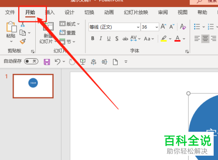This screenshot has width=218, height=160.
Task: Switch to the 动画 Animations tab
Action: point(109,12)
